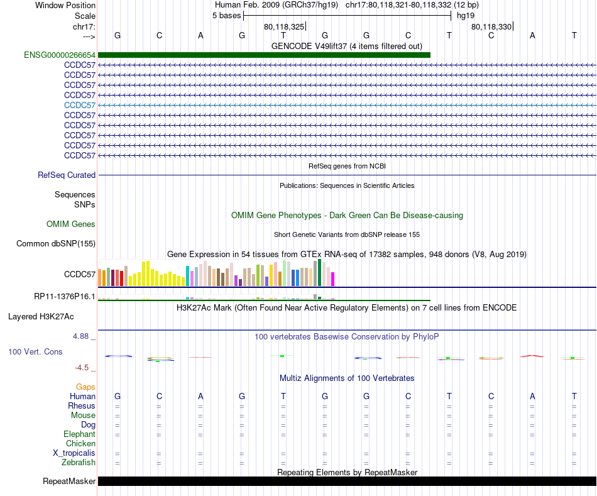Select the light-blue highlighted CCDC57 transcript label
This screenshot has height=496, width=597.
pyautogui.click(x=80, y=105)
